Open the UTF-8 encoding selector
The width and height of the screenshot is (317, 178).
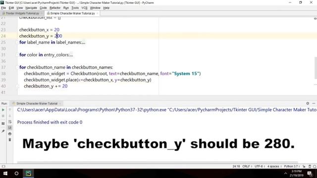coord(260,166)
